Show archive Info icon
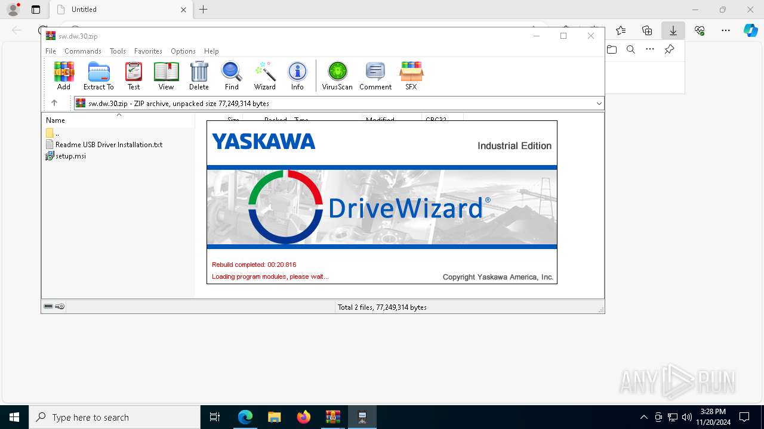The height and width of the screenshot is (429, 764). [x=297, y=76]
